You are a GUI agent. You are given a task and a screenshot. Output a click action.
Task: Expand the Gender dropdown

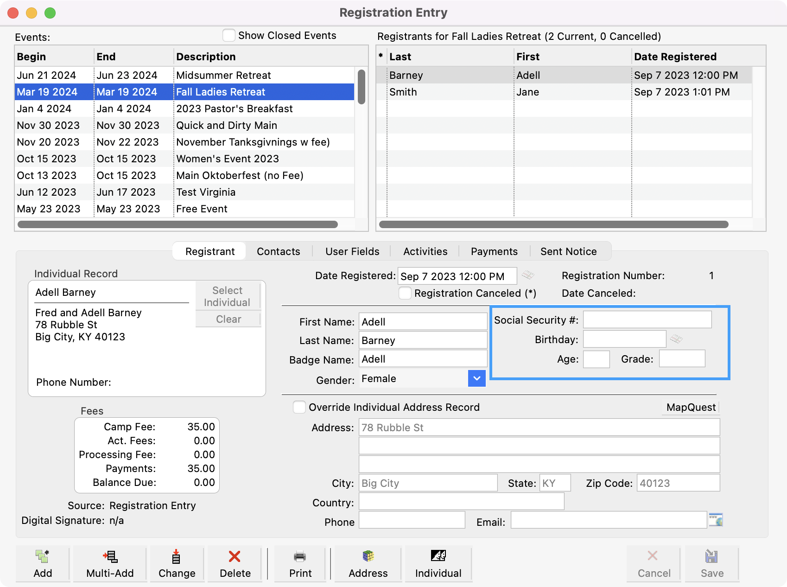(476, 379)
